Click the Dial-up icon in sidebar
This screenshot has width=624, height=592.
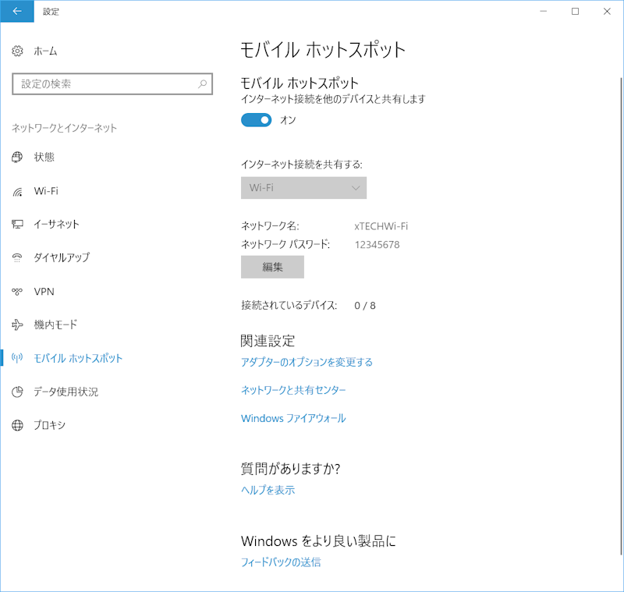(18, 257)
